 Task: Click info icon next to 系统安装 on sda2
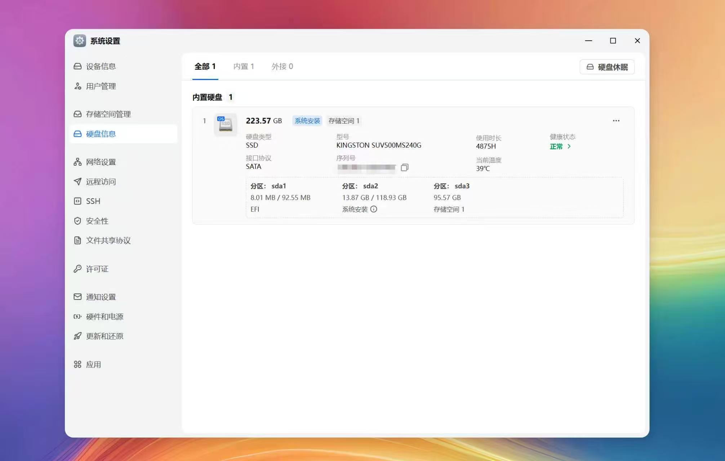374,209
